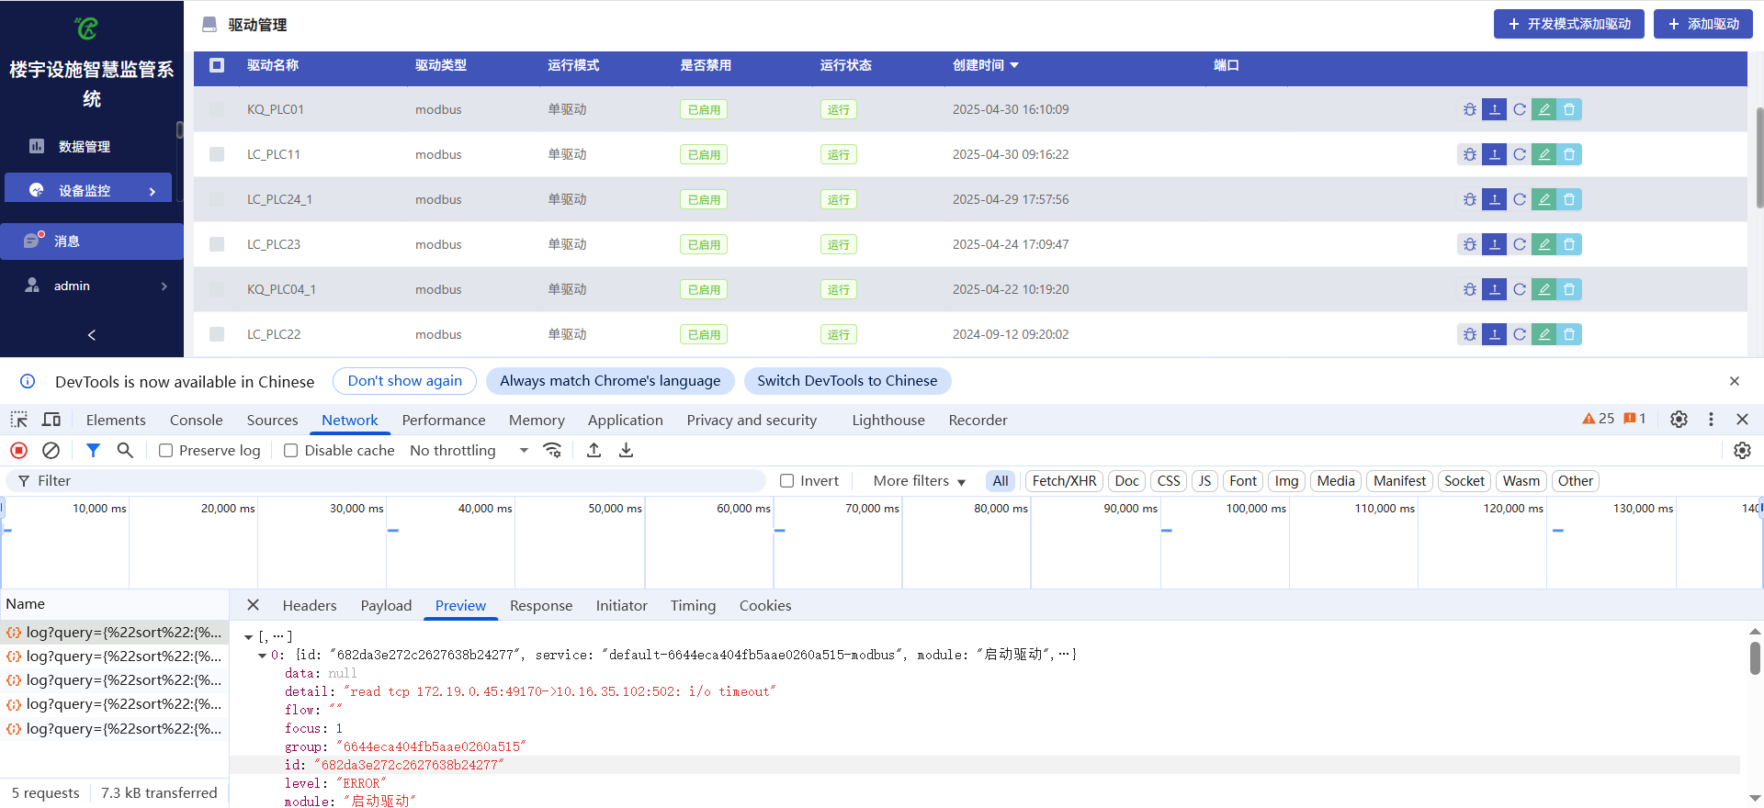Click the DevTools inspect element picker icon
Screen dimensions: 1764x808
pos(18,420)
